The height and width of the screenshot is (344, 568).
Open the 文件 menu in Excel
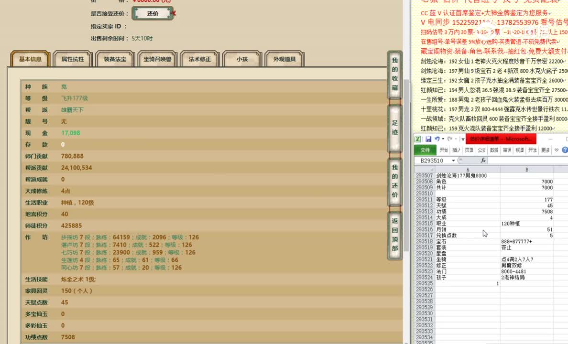426,150
